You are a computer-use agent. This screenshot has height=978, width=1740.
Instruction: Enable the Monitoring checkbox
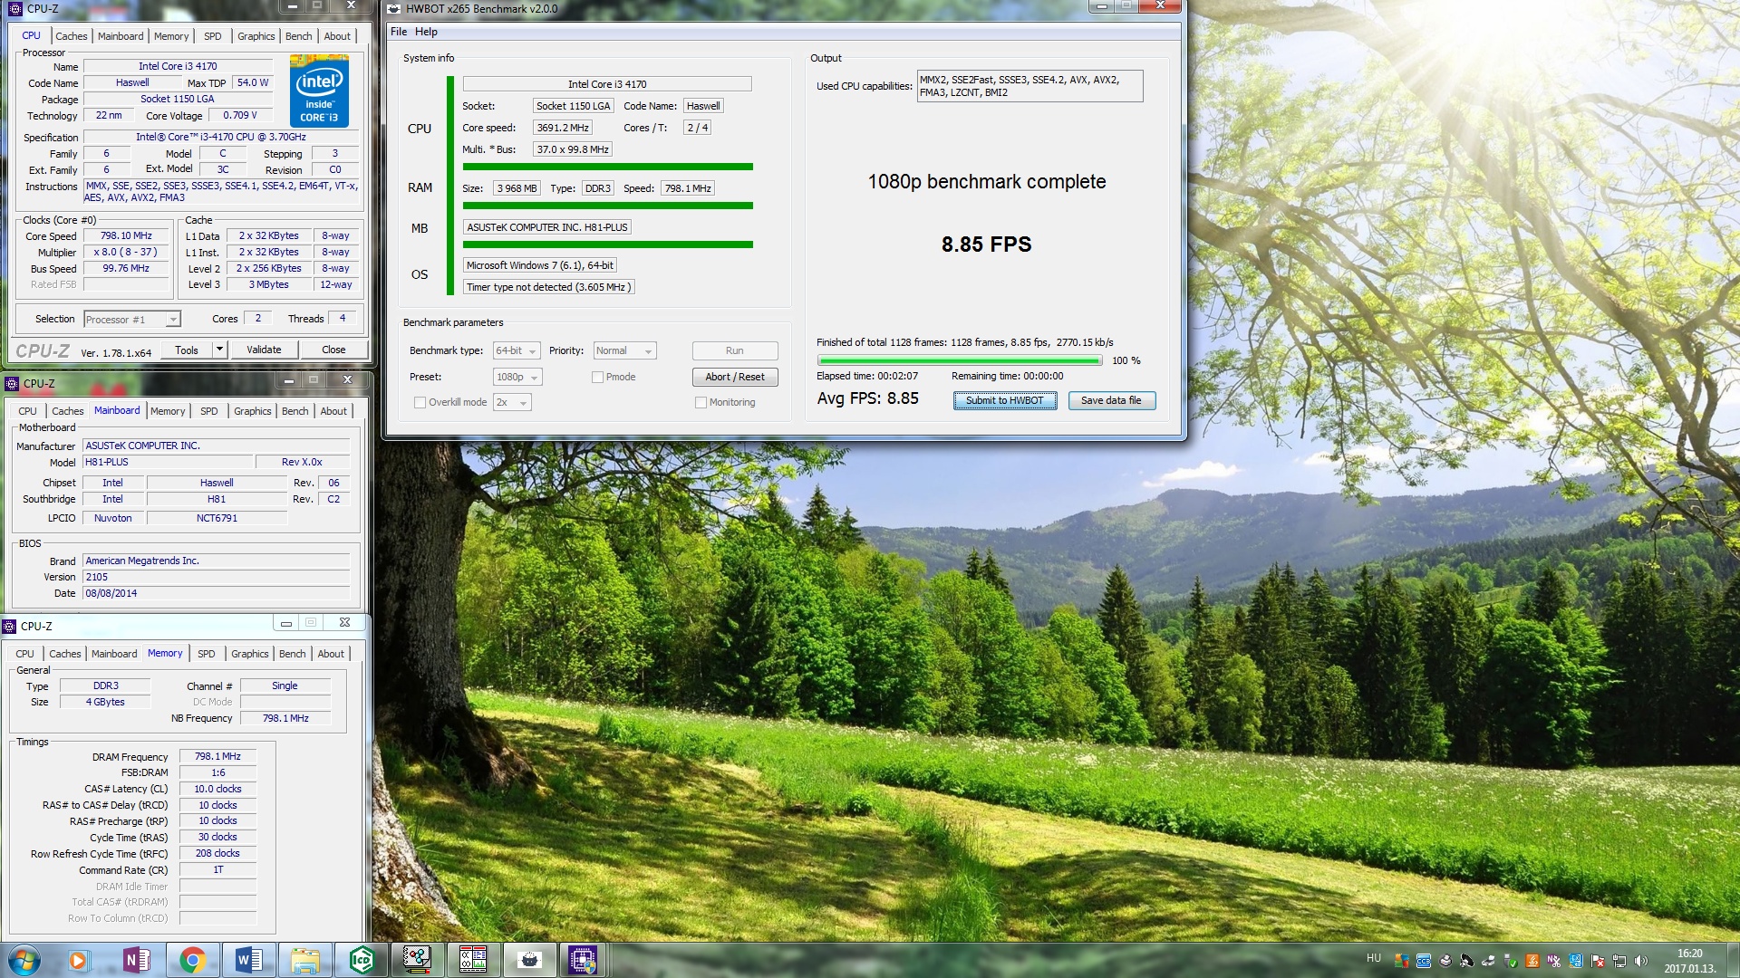pyautogui.click(x=701, y=403)
